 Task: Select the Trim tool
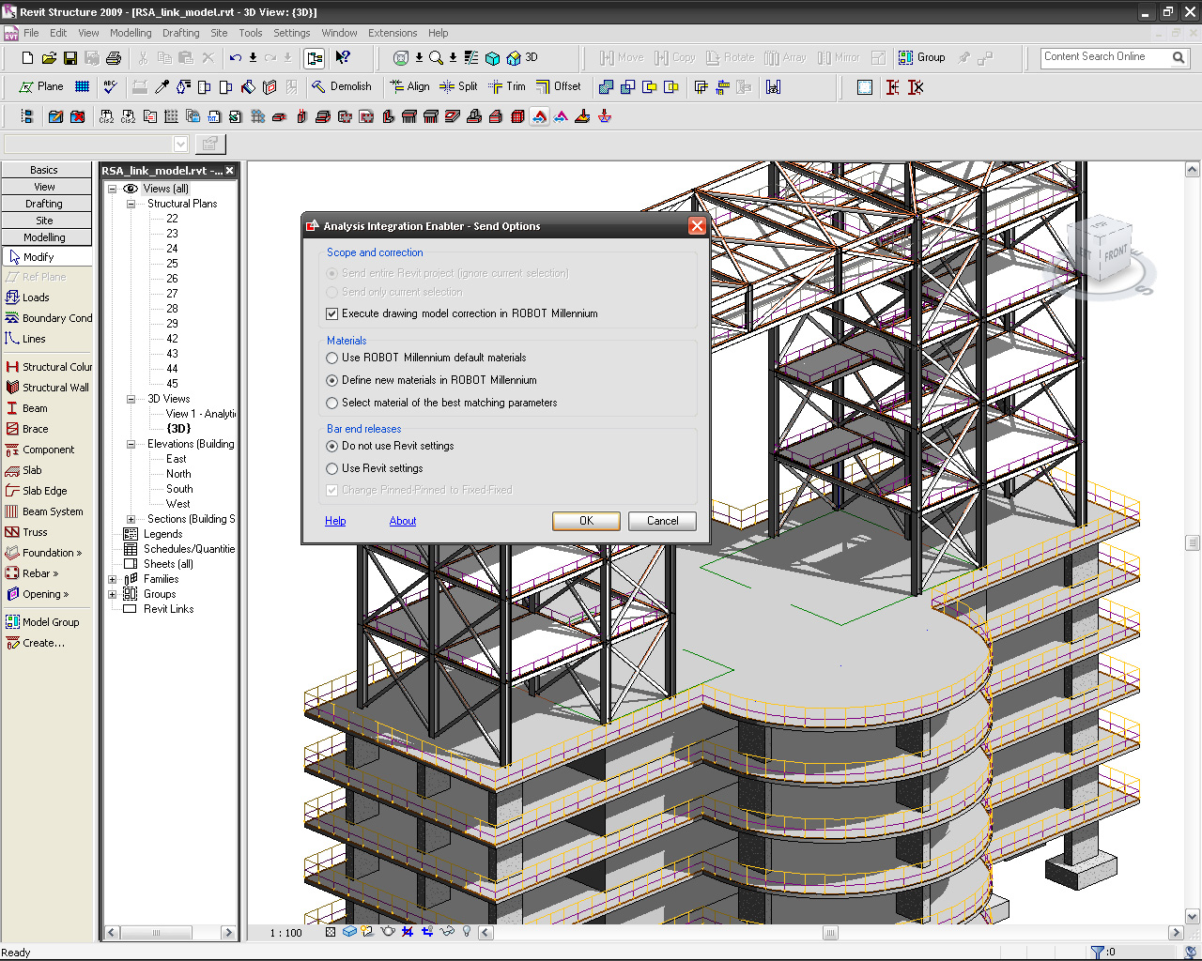[x=507, y=86]
